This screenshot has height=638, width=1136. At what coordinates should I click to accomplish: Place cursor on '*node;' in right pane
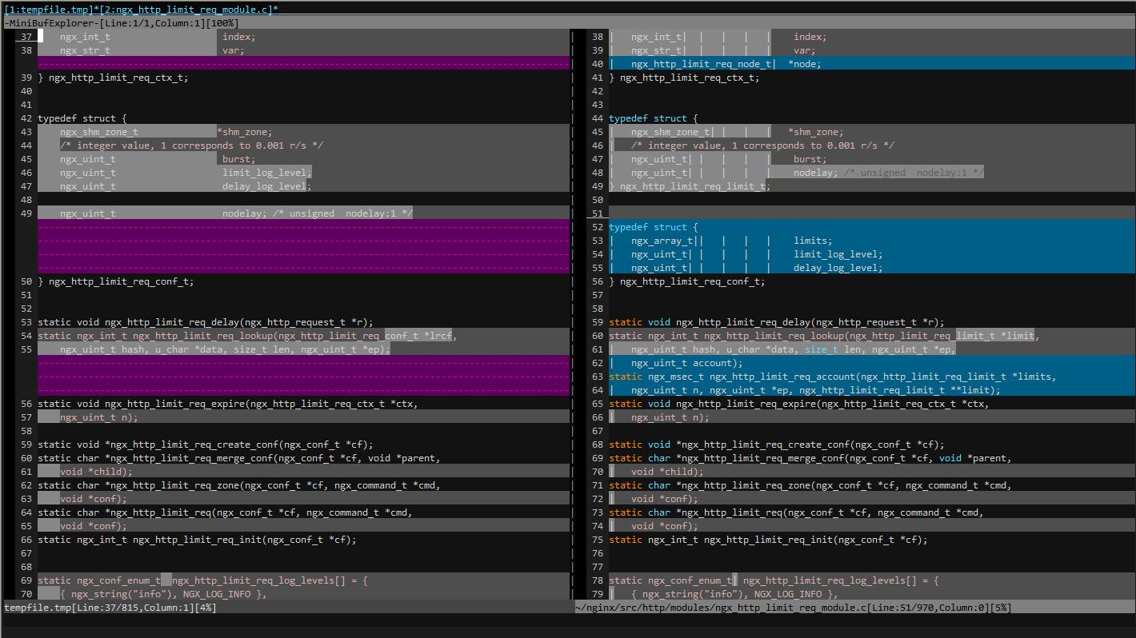804,64
